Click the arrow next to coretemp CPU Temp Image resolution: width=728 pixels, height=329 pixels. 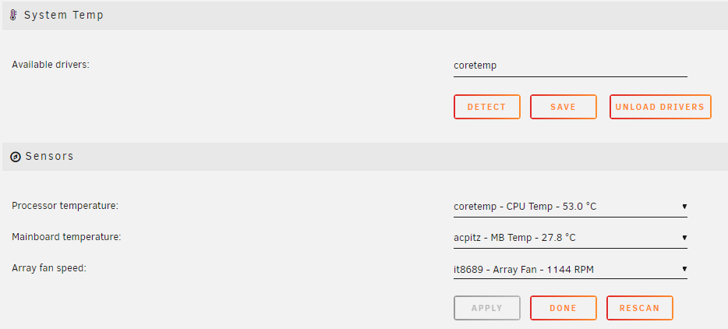[x=684, y=207]
